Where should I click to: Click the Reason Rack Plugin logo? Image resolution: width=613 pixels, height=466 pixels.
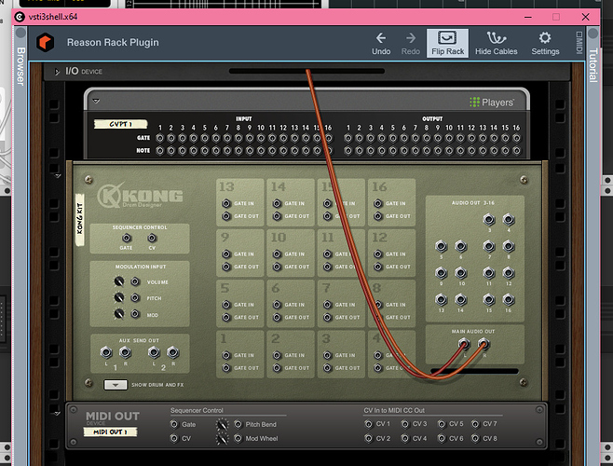(46, 42)
